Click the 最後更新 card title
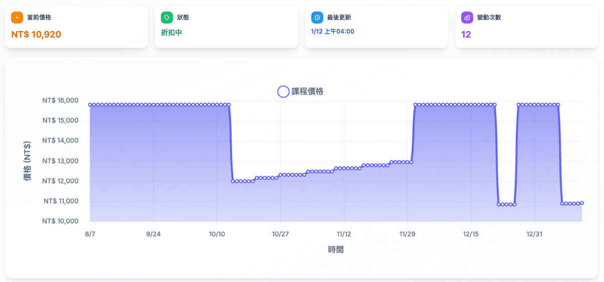This screenshot has width=604, height=282. click(x=339, y=18)
